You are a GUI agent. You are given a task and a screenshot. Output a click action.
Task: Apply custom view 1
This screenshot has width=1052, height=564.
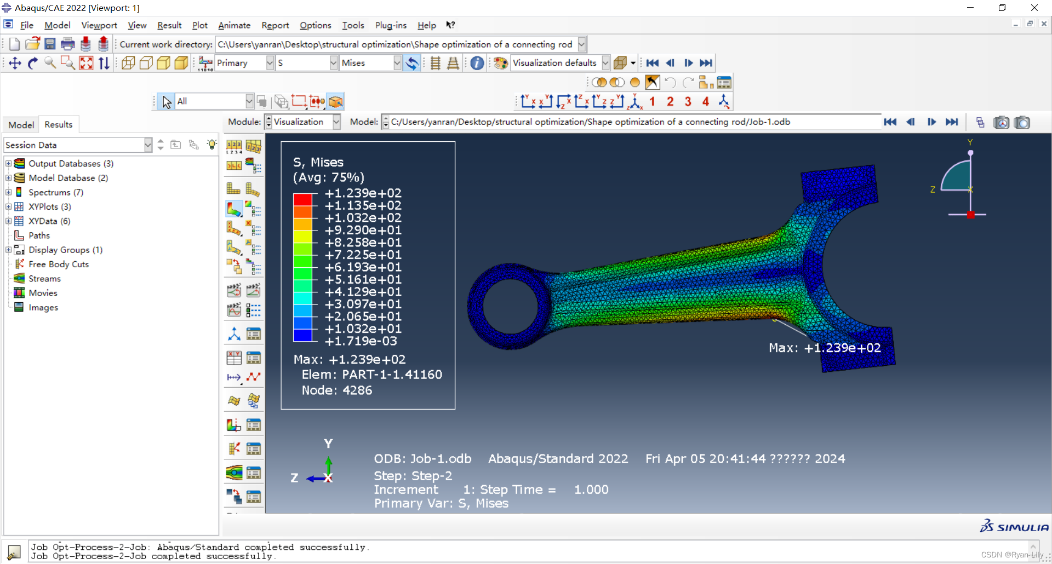tap(652, 101)
